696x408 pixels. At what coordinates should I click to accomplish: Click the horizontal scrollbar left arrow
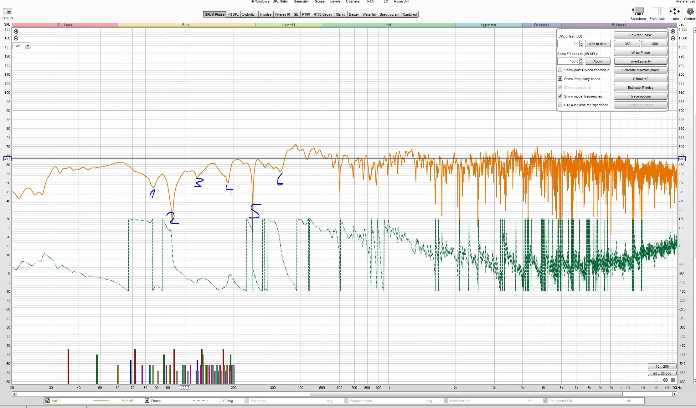(x=14, y=394)
